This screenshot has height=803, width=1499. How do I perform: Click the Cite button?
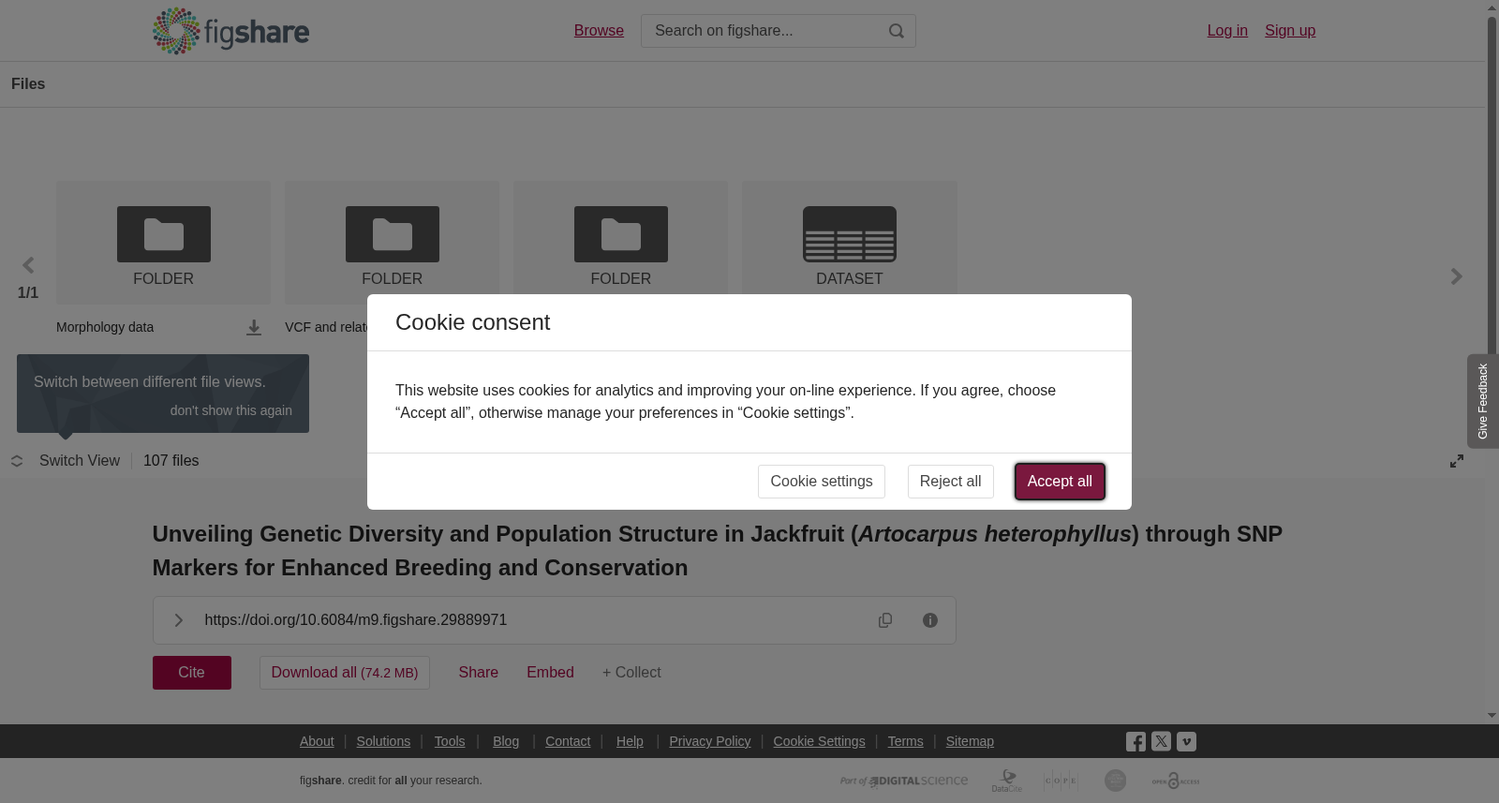(x=192, y=673)
